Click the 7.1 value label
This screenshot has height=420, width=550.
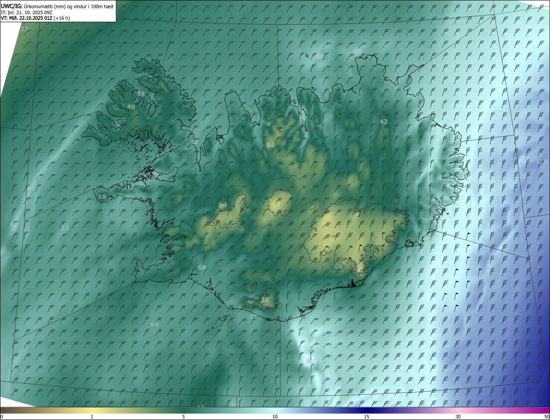254,317
